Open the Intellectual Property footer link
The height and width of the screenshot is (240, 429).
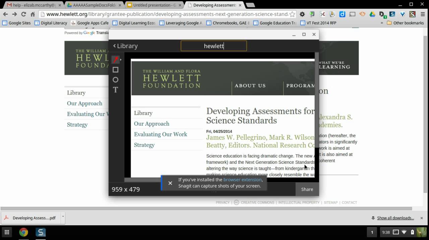(299, 203)
